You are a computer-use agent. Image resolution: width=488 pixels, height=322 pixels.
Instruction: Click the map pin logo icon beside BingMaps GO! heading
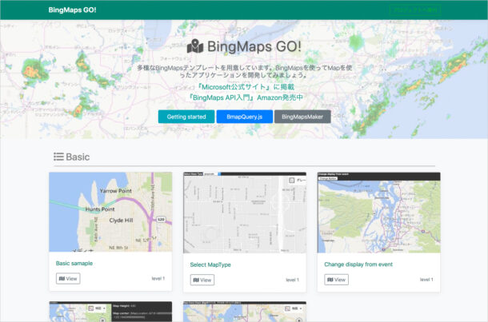click(x=195, y=46)
